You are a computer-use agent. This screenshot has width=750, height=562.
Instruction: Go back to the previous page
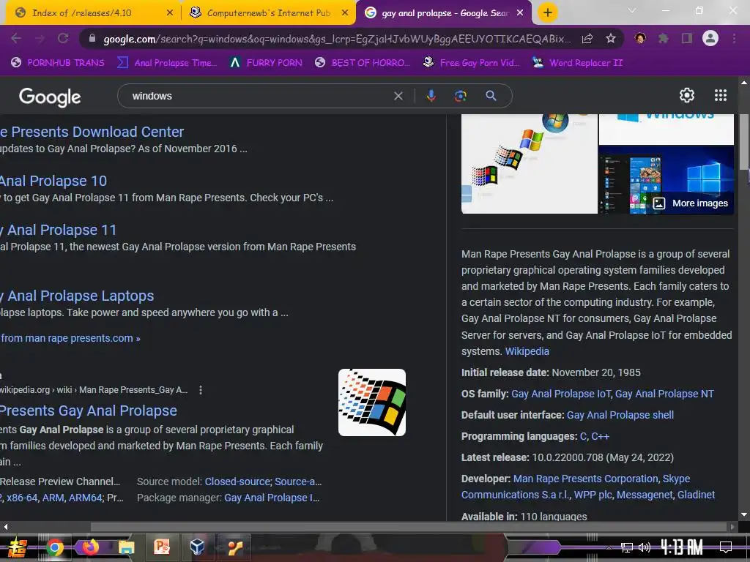click(16, 38)
